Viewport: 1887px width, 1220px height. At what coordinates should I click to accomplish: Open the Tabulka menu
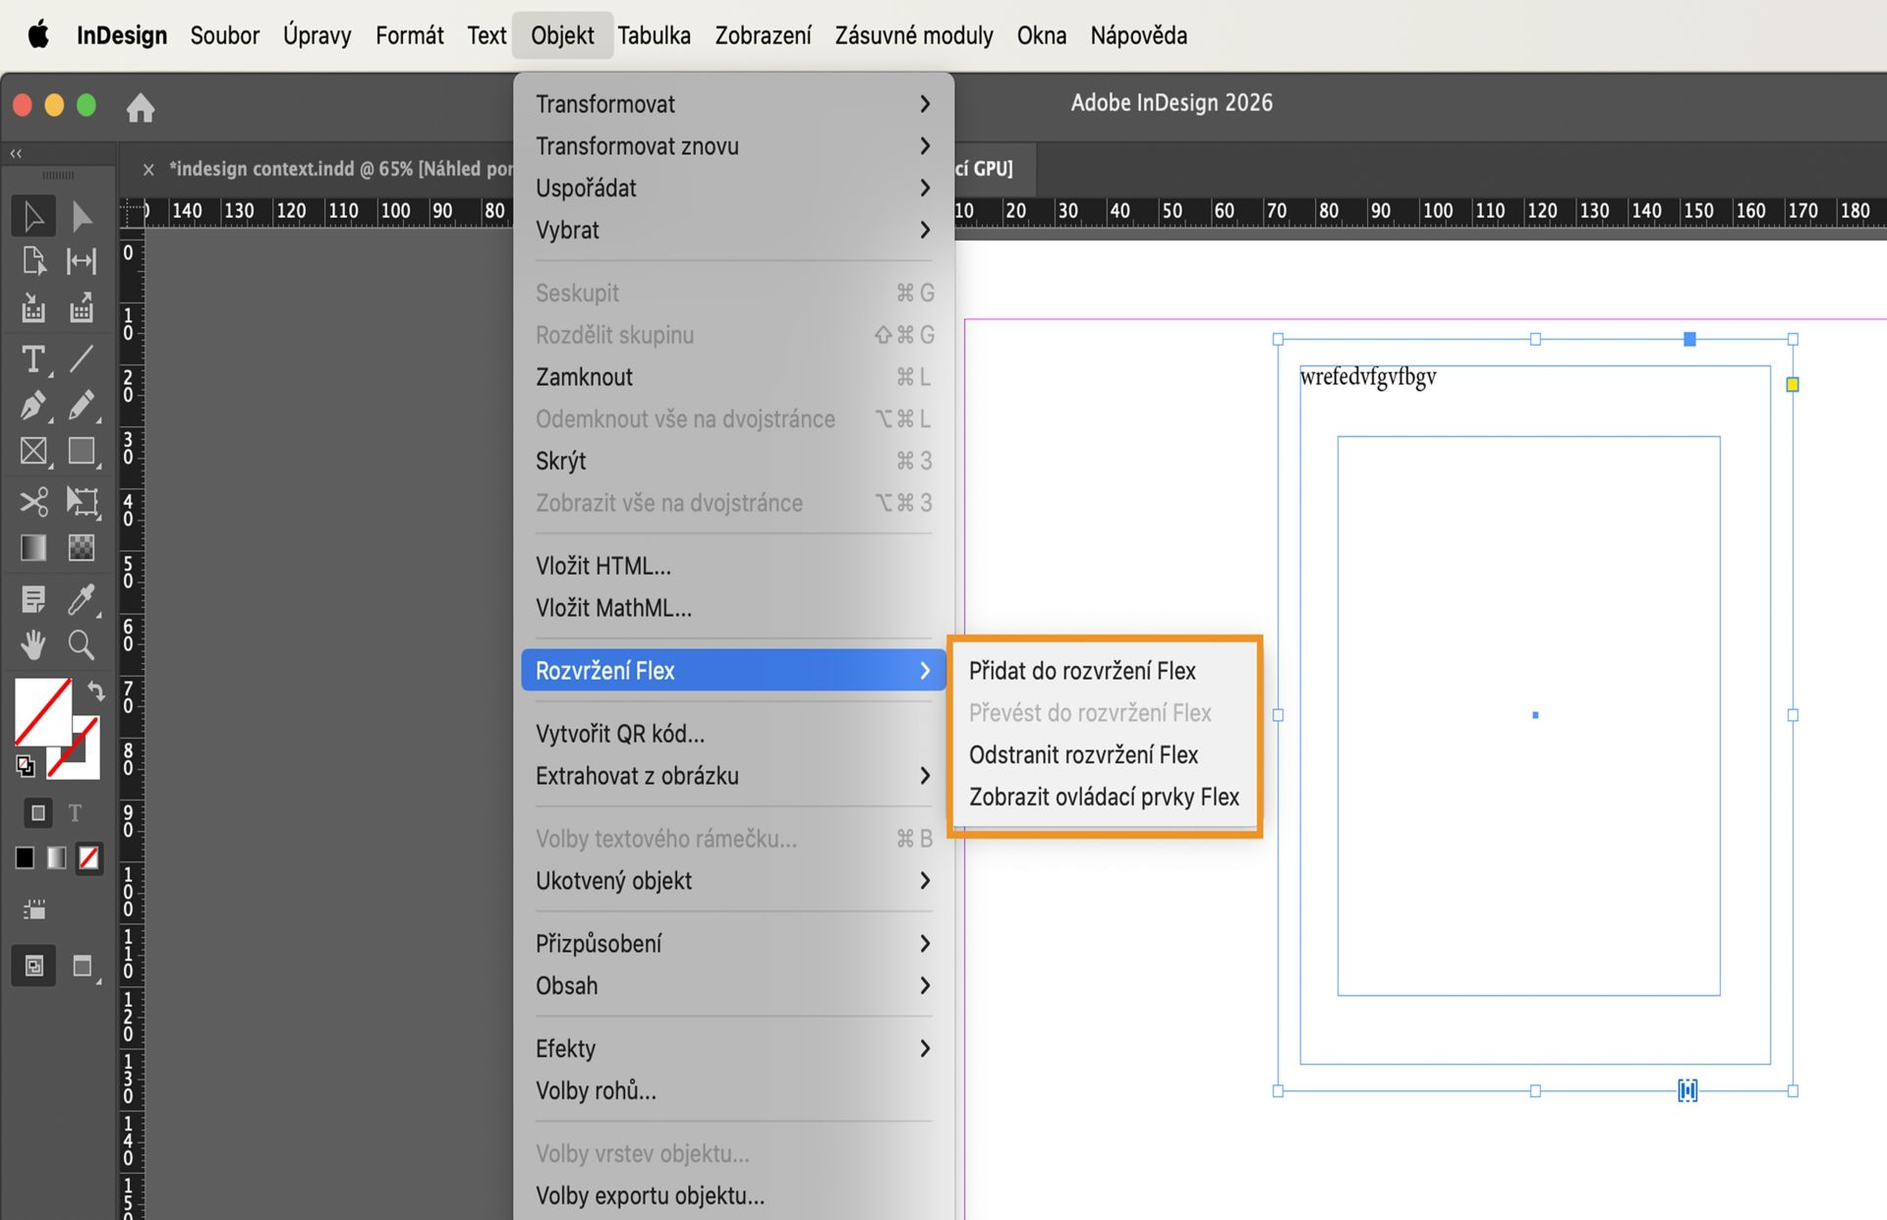[x=654, y=35]
